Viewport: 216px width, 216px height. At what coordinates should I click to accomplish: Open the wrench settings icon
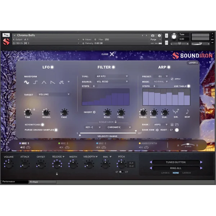click(x=6, y=35)
